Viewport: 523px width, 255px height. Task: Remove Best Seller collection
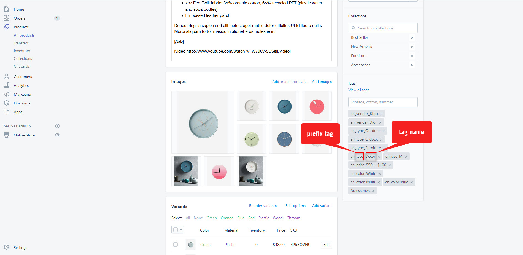click(x=412, y=38)
